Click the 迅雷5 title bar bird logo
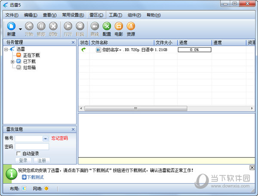The width and height of the screenshot is (258, 196). (6, 5)
